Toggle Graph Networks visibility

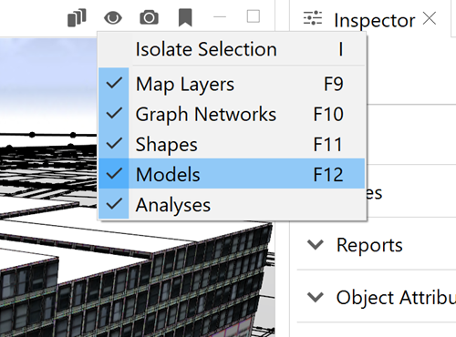click(x=232, y=114)
